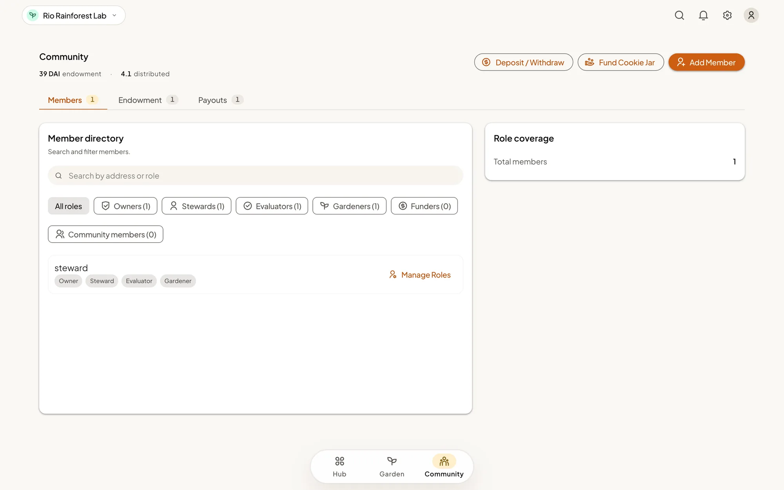Click the magnifier icon in member search
This screenshot has width=784, height=490.
58,176
